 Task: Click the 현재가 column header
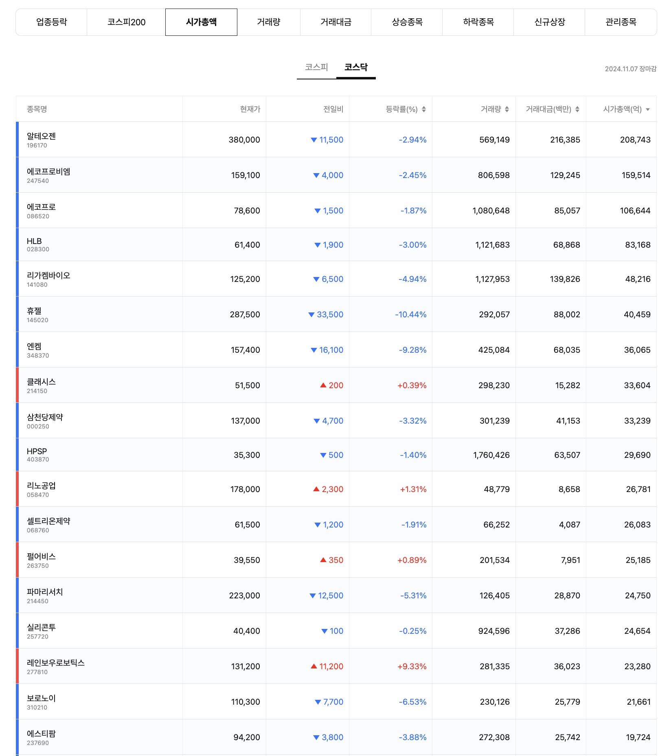click(250, 109)
